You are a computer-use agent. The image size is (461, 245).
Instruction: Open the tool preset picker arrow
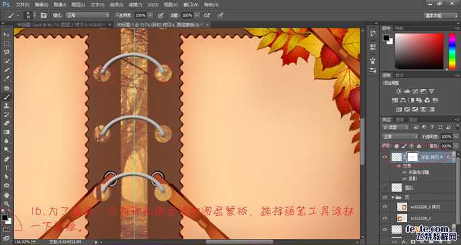point(18,15)
